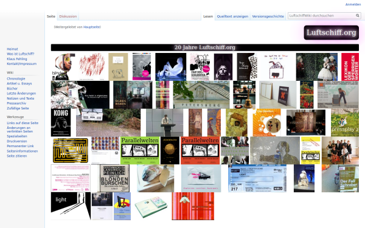
Task: Switch to the Seite tab
Action: [51, 16]
